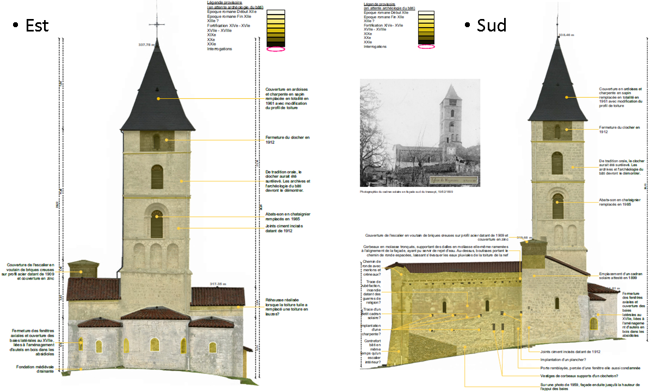The image size is (652, 391).
Task: Click the pink Interrogations ellipse in Est legend
Action: [277, 49]
